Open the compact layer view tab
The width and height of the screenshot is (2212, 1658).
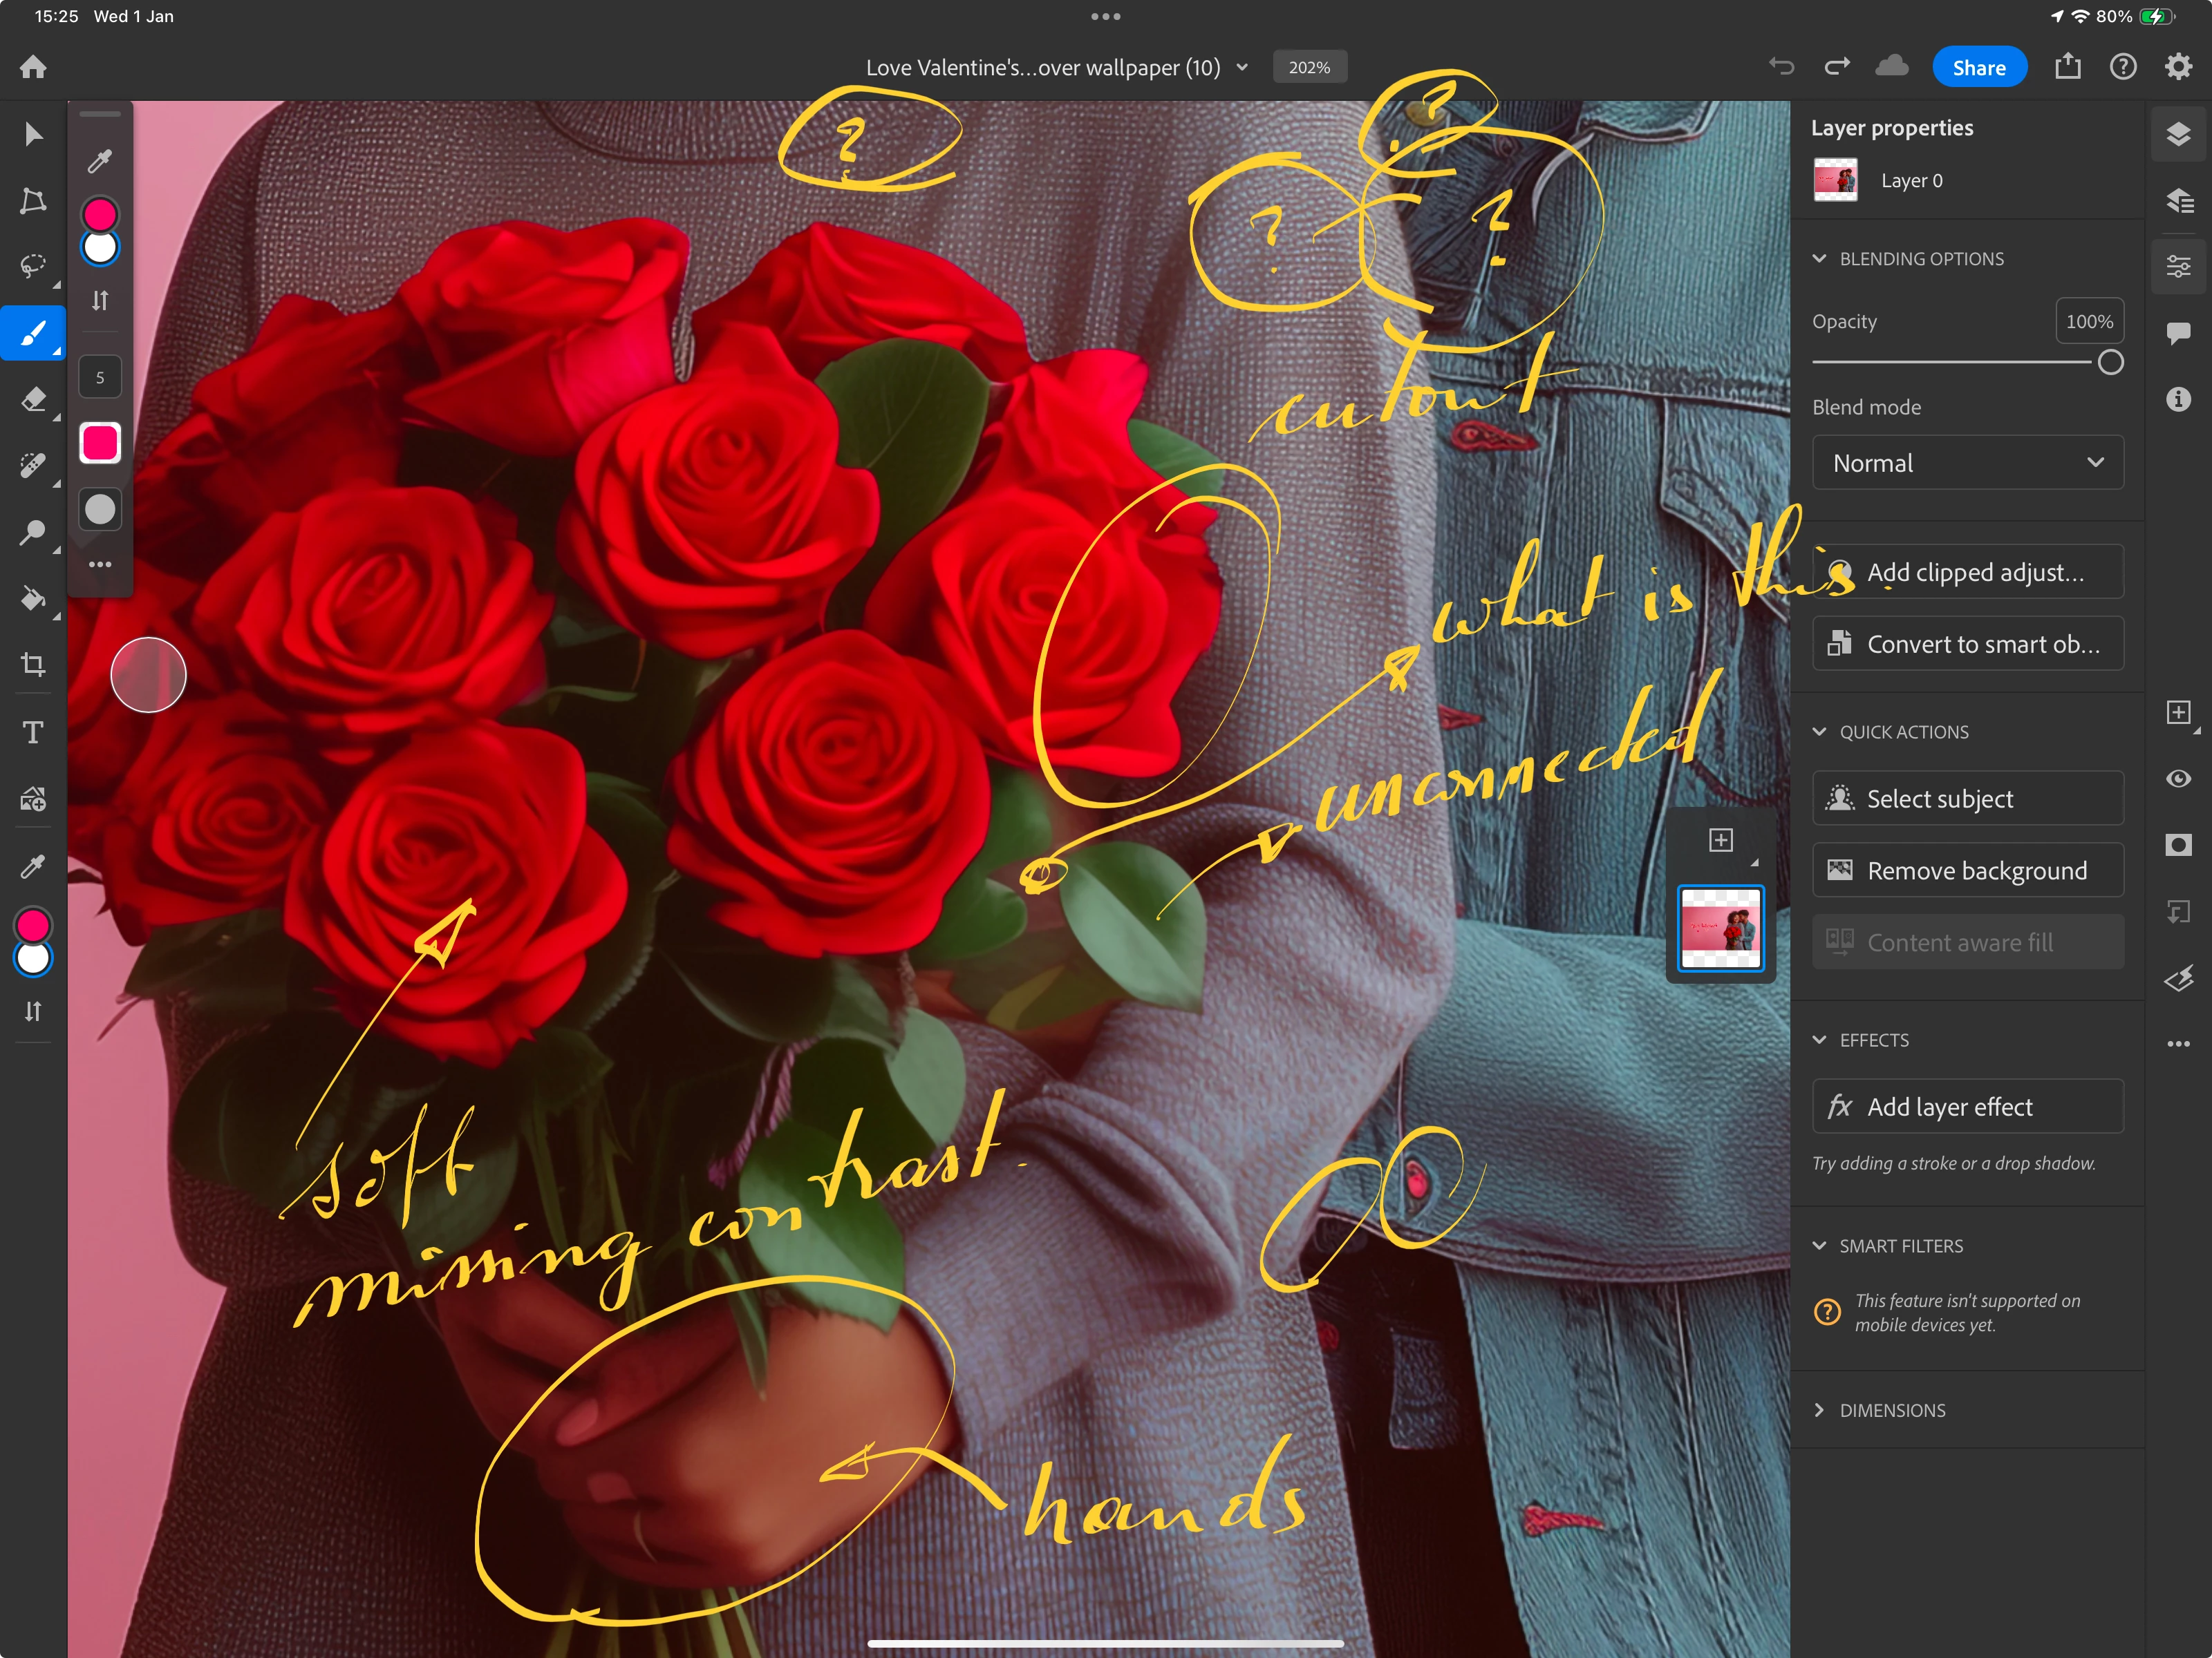pyautogui.click(x=2178, y=134)
